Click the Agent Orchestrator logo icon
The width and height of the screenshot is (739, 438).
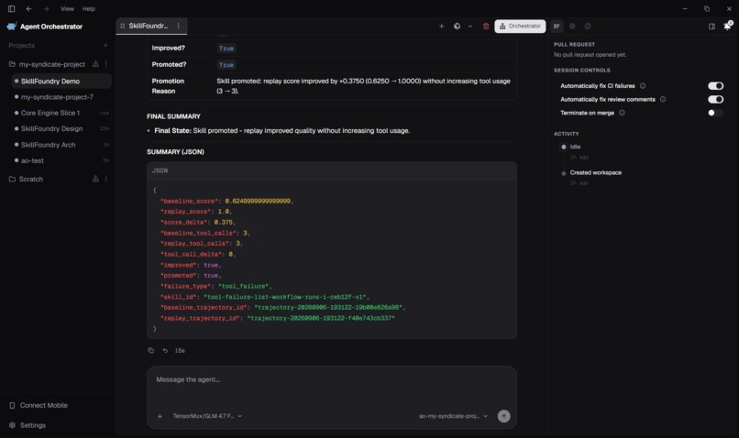[x=12, y=27]
